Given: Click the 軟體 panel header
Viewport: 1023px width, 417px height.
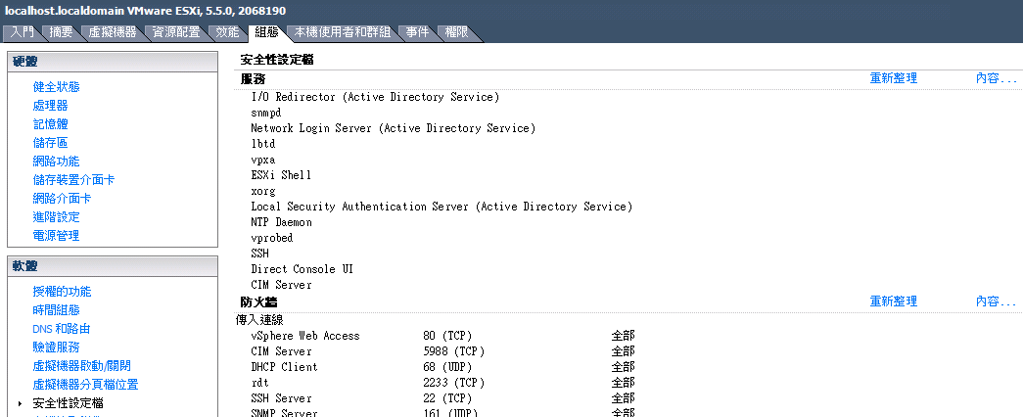Looking at the screenshot, I should point(113,266).
